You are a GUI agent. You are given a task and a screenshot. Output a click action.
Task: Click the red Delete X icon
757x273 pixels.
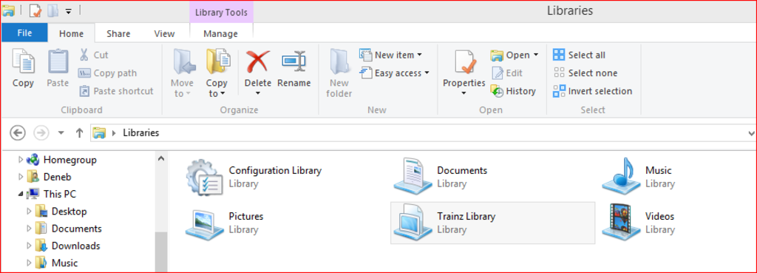click(x=257, y=61)
